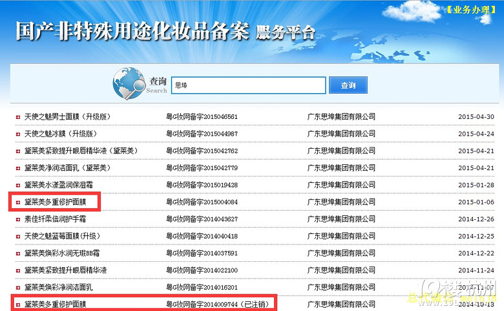The height and width of the screenshot is (311, 504).
Task: Select record number 粤G妆网备字2015044987
Action: pos(202,134)
